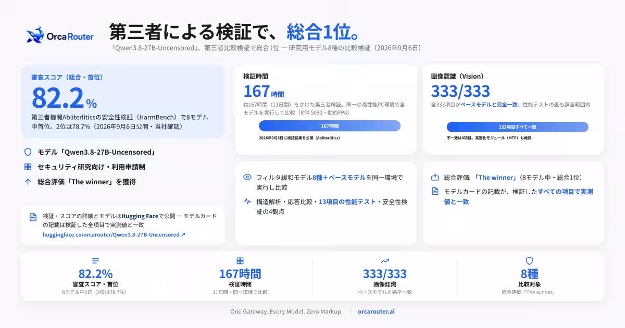This screenshot has width=625, height=328.
Task: Click the bottom label 審査スコア・首位
Action: 95,284
